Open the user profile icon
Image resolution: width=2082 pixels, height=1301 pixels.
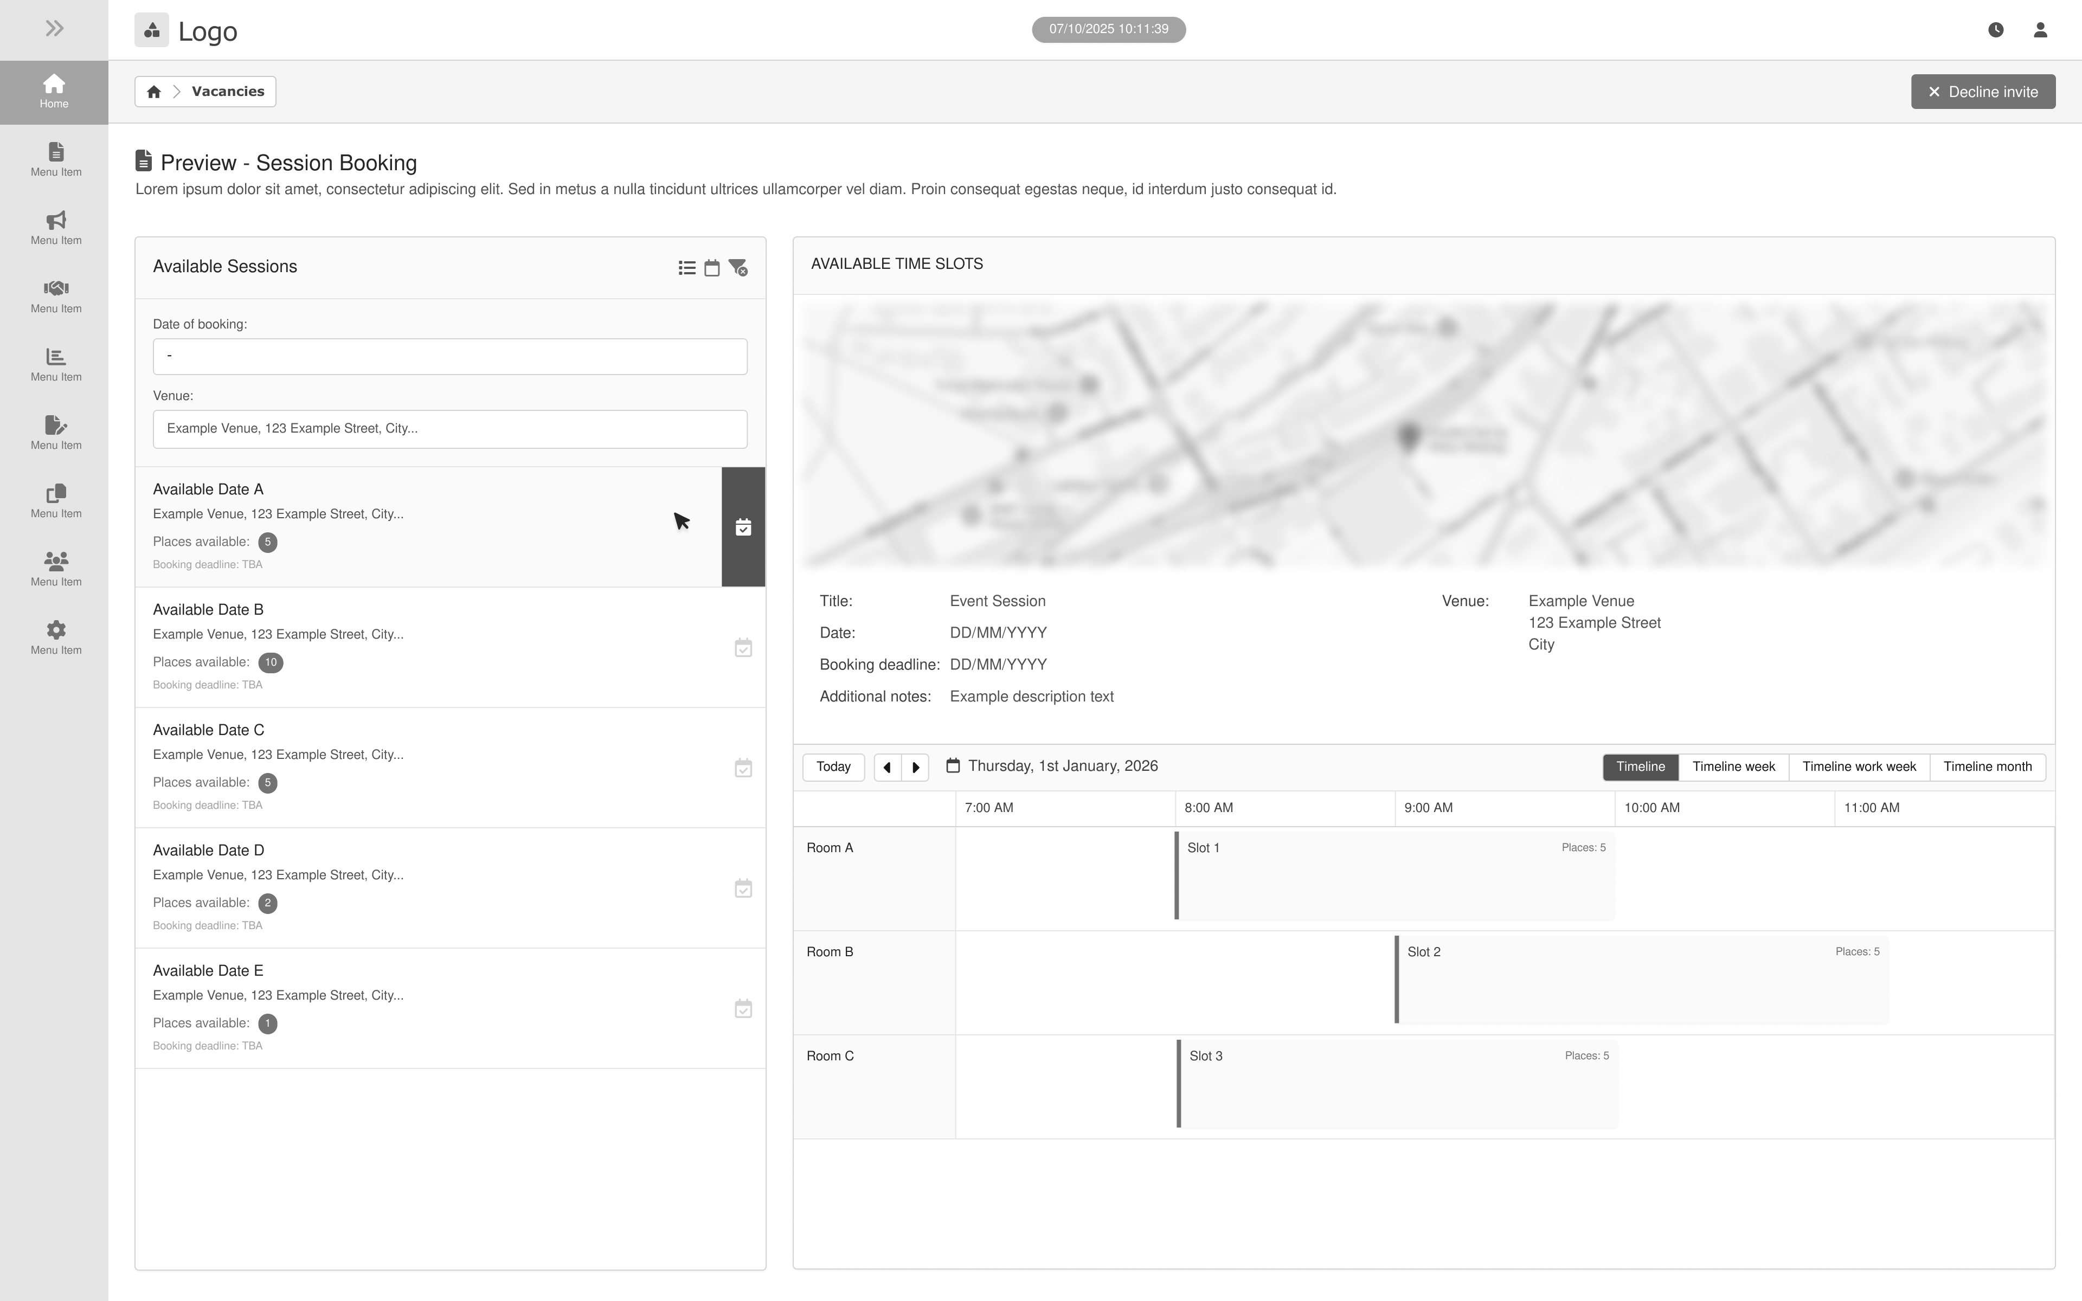pyautogui.click(x=2040, y=30)
